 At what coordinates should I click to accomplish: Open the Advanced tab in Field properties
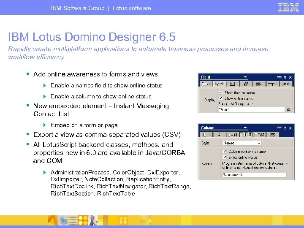tap(233, 84)
